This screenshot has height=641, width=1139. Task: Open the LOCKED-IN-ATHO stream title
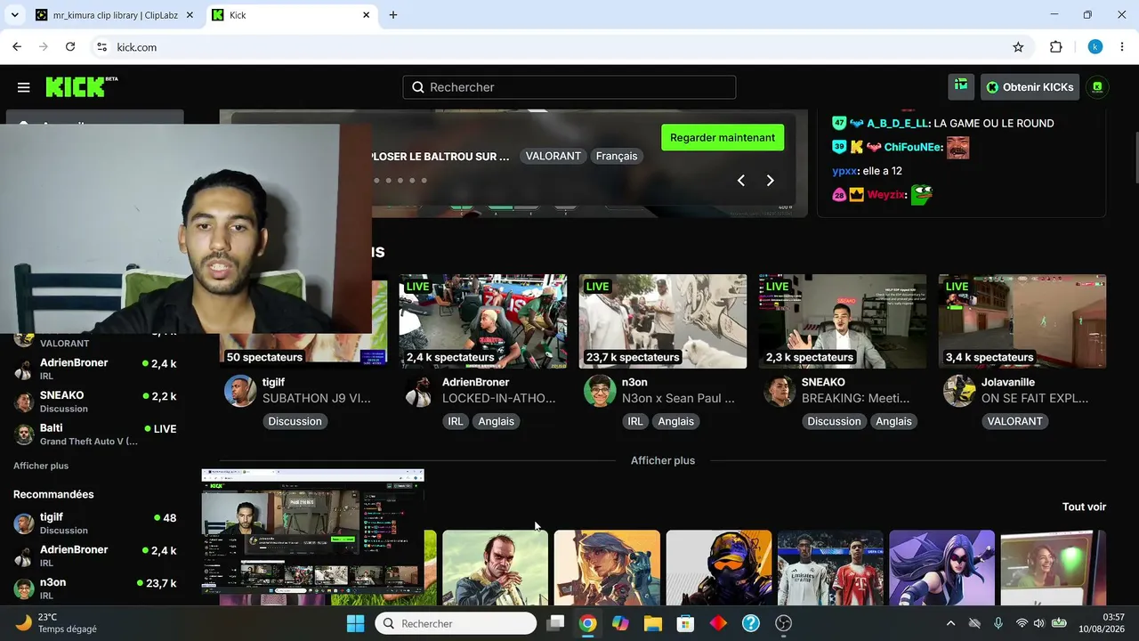coord(498,398)
